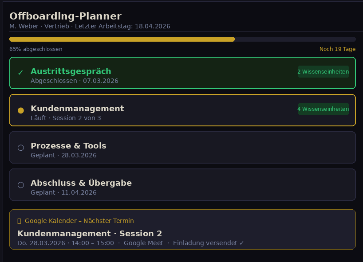Open the 2 Wissenseinheiten badge
Image resolution: width=363 pixels, height=262 pixels.
tap(323, 71)
